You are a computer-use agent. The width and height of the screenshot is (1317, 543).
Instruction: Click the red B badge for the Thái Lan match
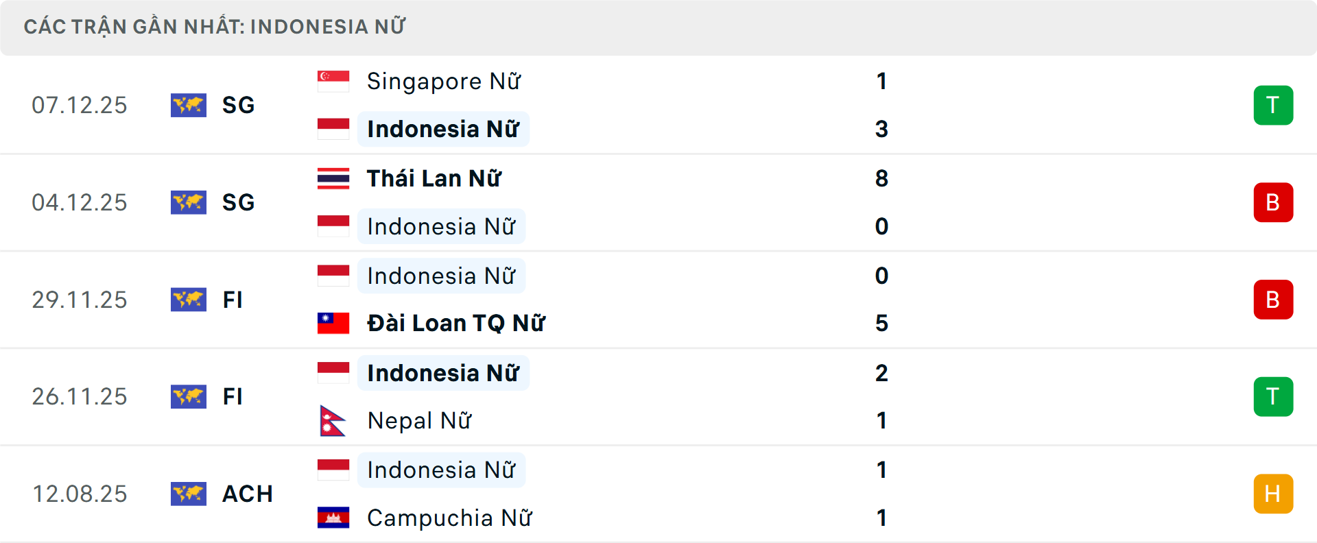[1273, 202]
